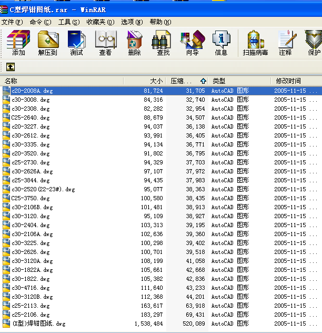Click size value 1,538,484
The height and width of the screenshot is (333, 322).
149,324
